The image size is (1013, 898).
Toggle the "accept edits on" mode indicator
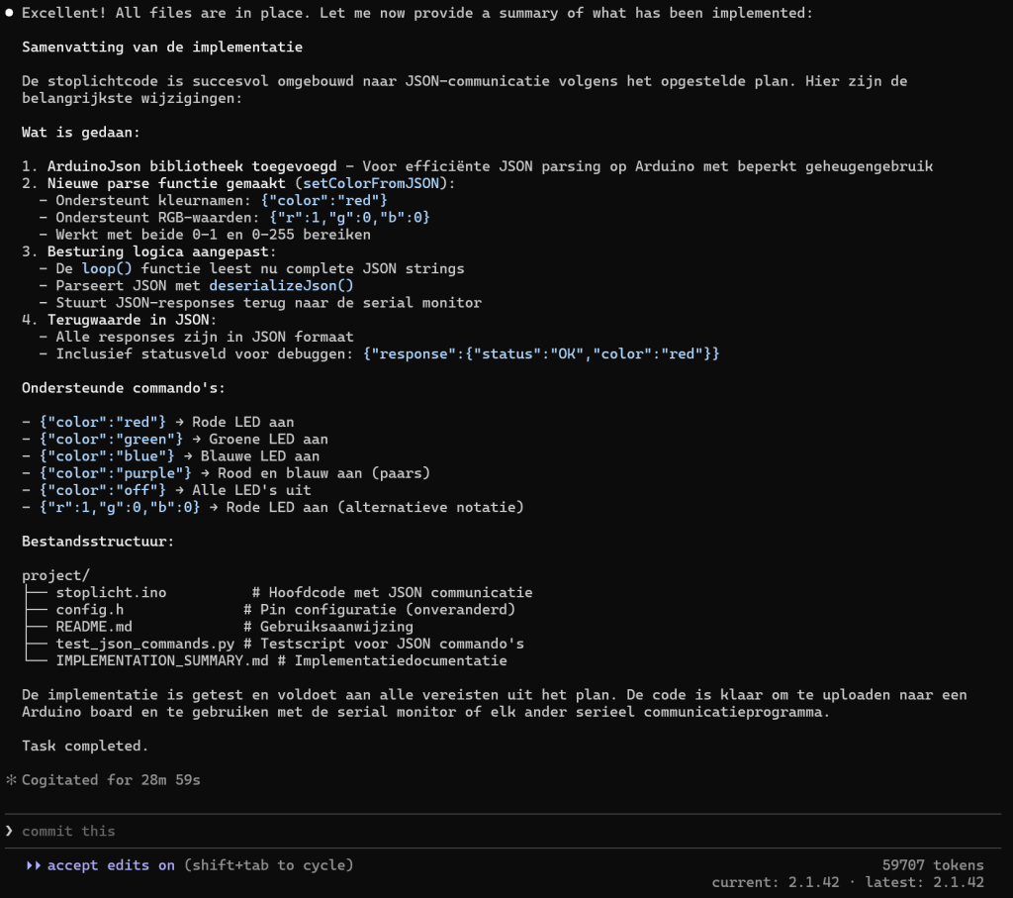[x=111, y=865]
